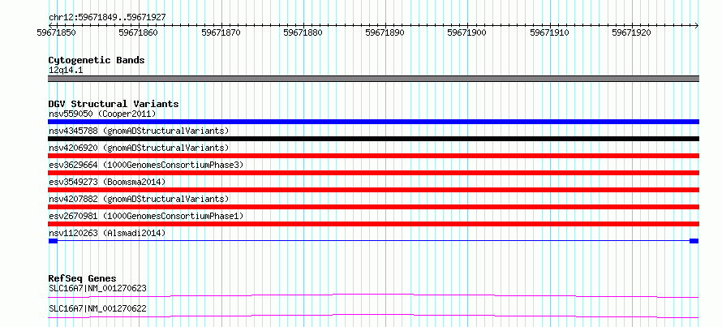Viewport: 722px width, 327px height.
Task: Click the red bar under esv2670981
Action: (x=373, y=224)
